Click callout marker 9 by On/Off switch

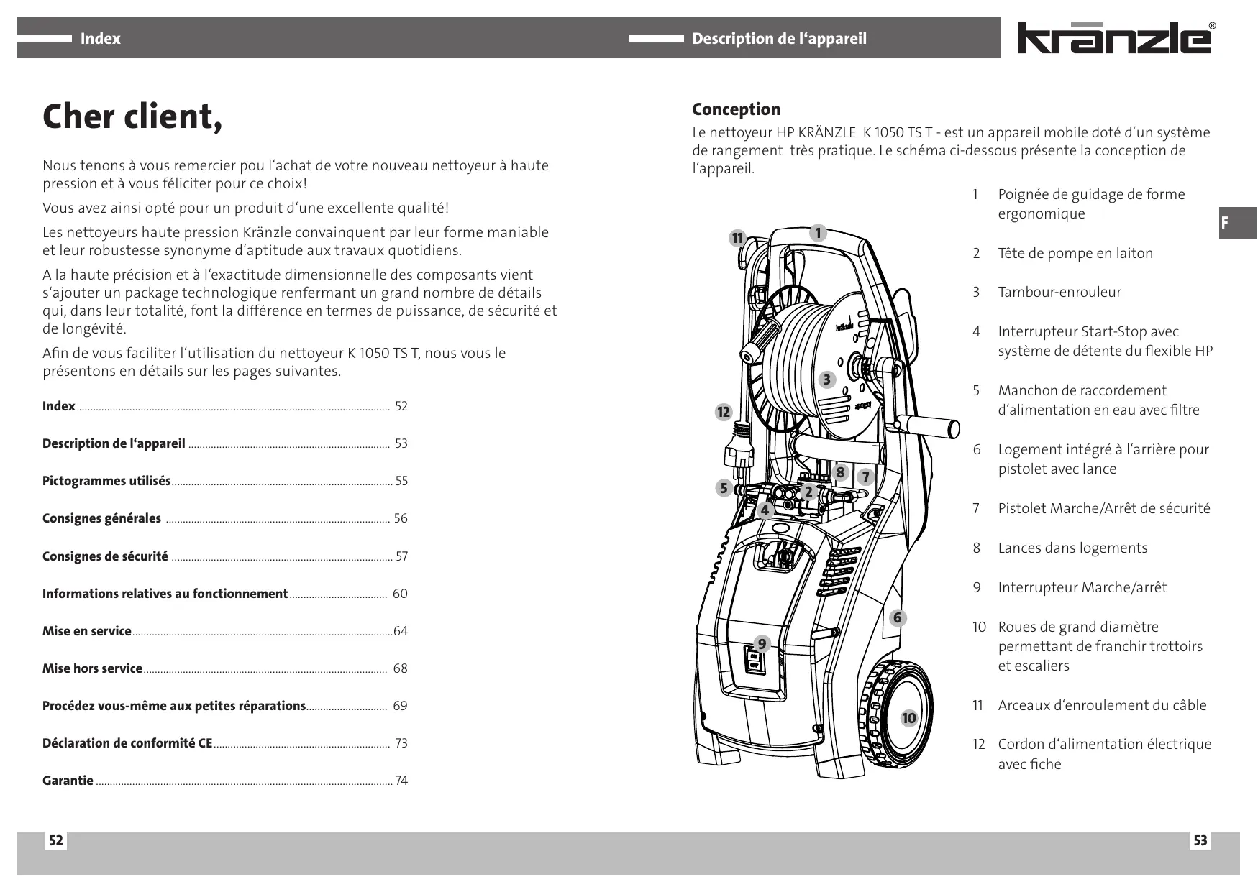[762, 643]
